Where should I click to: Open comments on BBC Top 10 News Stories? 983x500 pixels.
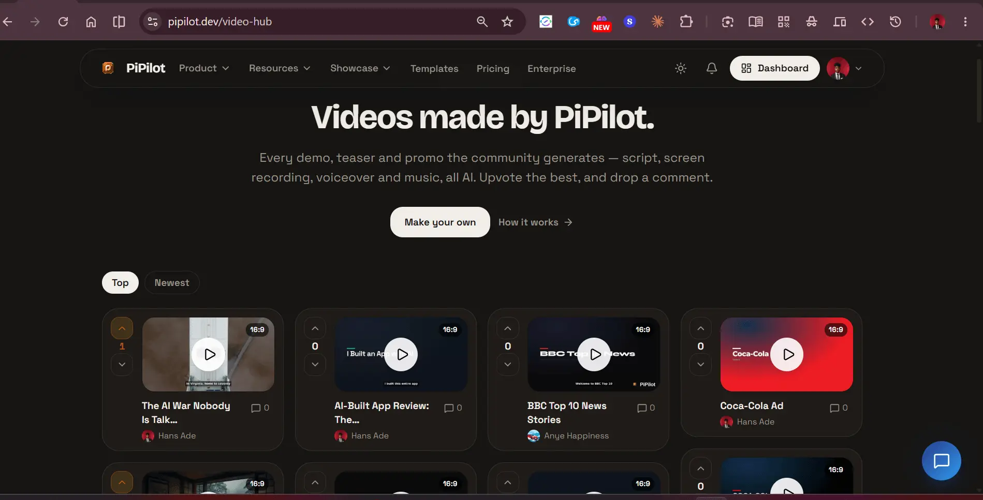pos(646,408)
